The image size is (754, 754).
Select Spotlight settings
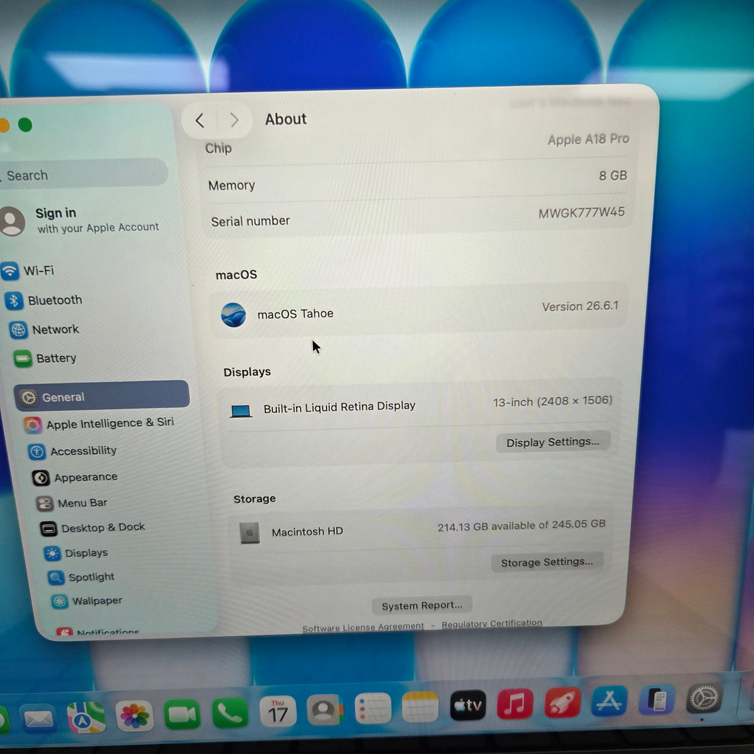point(81,577)
